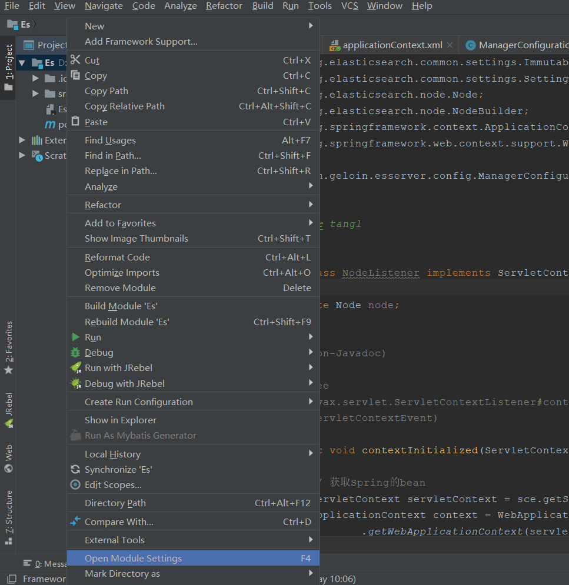Viewport: 569px width, 585px height.
Task: Expand the .idea folder node
Action: click(35, 78)
